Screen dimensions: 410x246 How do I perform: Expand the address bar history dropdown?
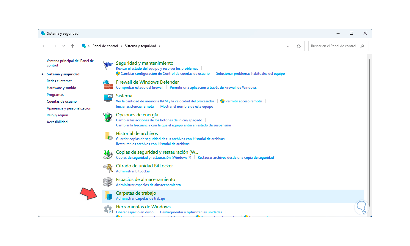tap(288, 46)
